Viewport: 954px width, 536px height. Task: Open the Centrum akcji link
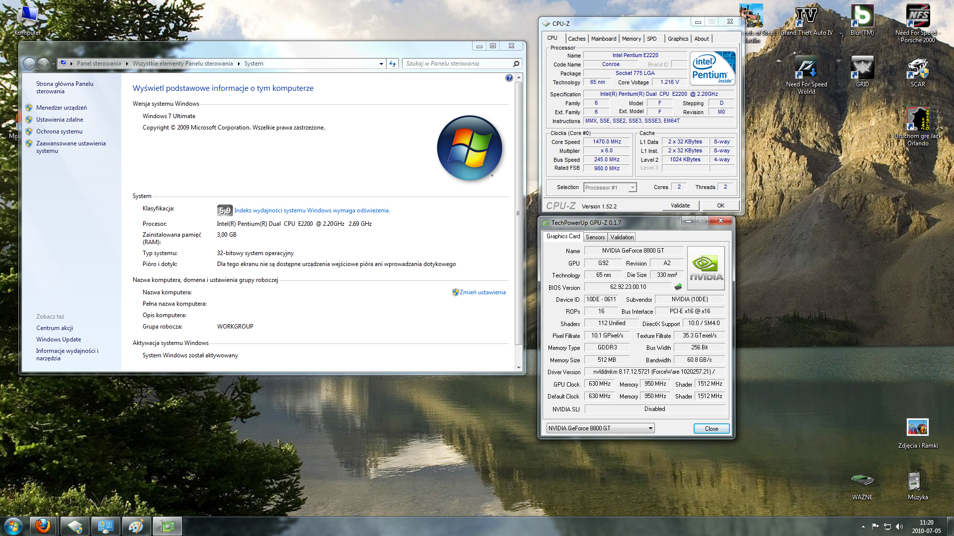click(55, 328)
